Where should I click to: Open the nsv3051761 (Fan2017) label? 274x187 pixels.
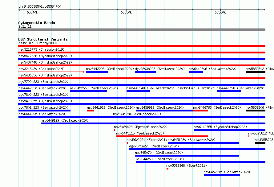pyautogui.click(x=196, y=88)
